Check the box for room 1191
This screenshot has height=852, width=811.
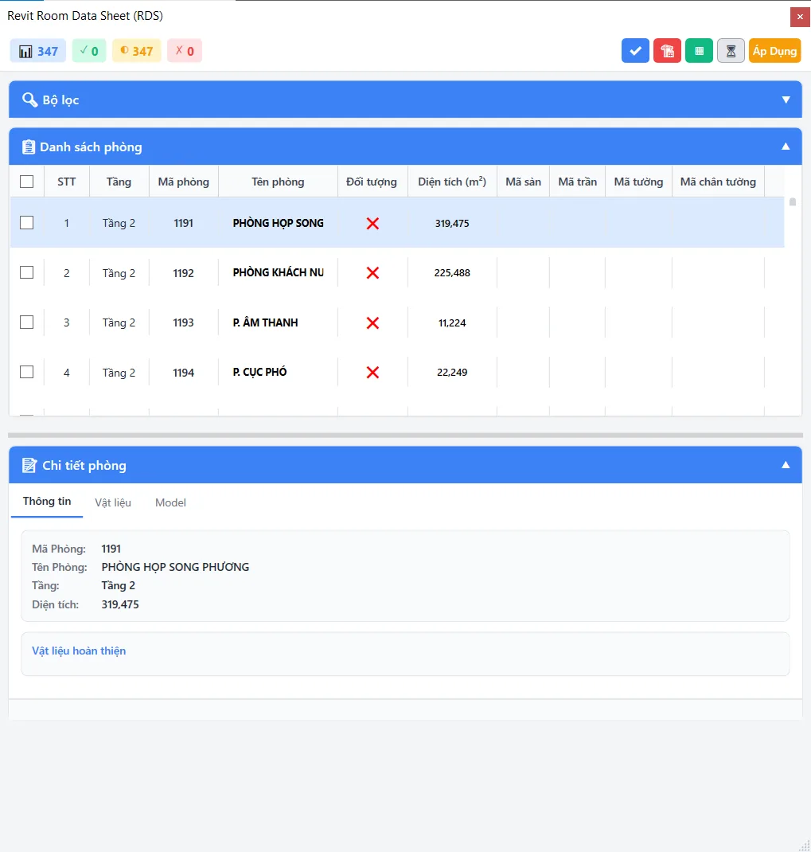click(26, 223)
